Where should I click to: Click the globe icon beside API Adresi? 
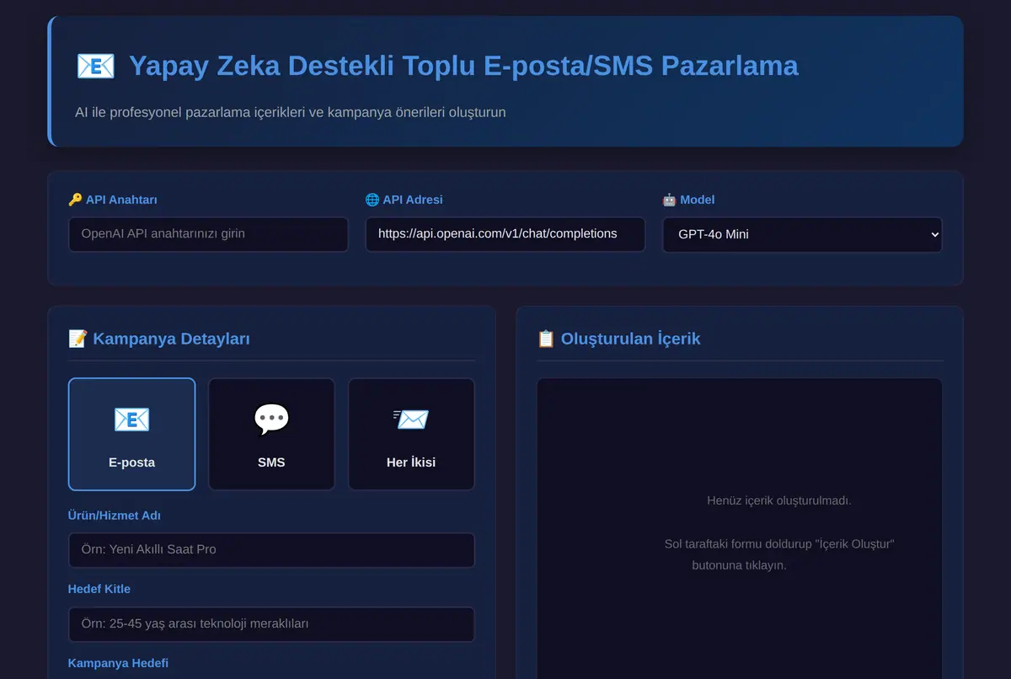(x=372, y=200)
